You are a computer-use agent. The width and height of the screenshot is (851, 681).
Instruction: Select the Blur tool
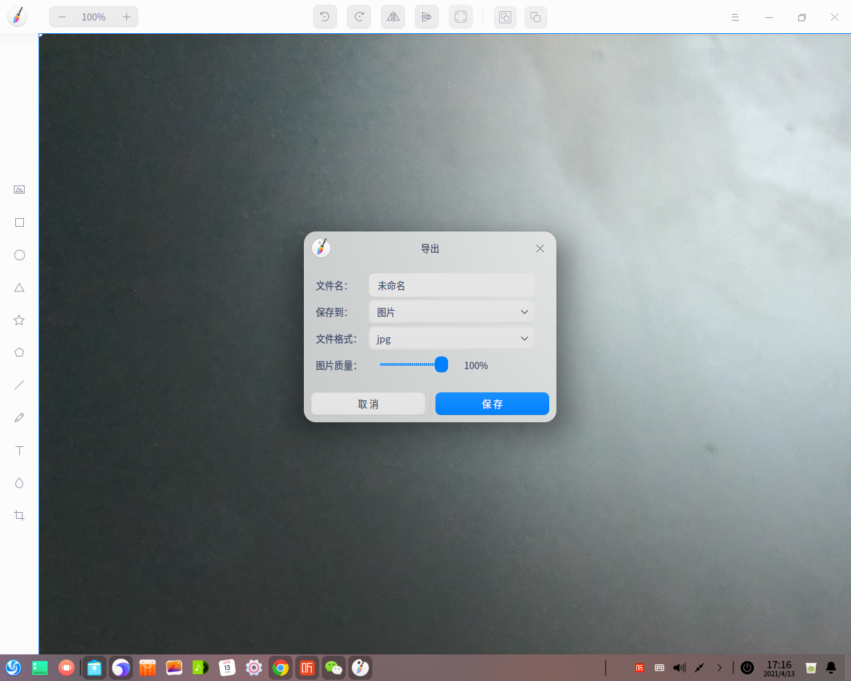[x=19, y=483]
